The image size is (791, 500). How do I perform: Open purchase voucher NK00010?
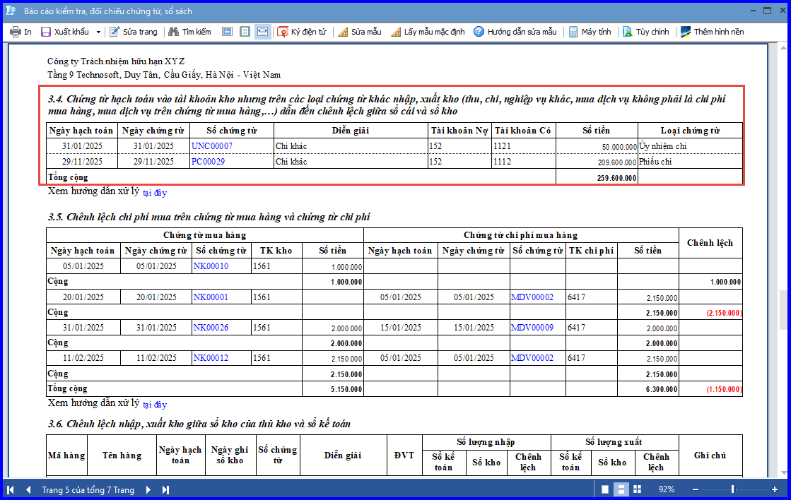(x=211, y=266)
